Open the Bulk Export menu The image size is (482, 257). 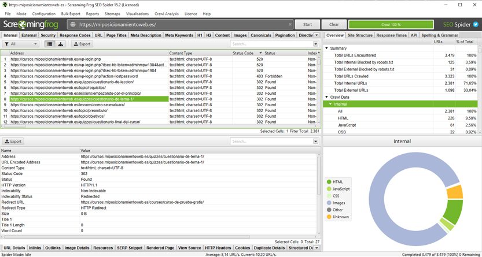71,14
